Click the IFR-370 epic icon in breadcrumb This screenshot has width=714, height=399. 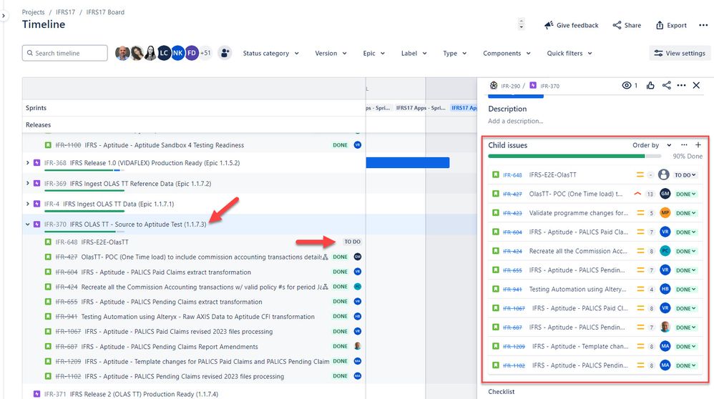[533, 86]
